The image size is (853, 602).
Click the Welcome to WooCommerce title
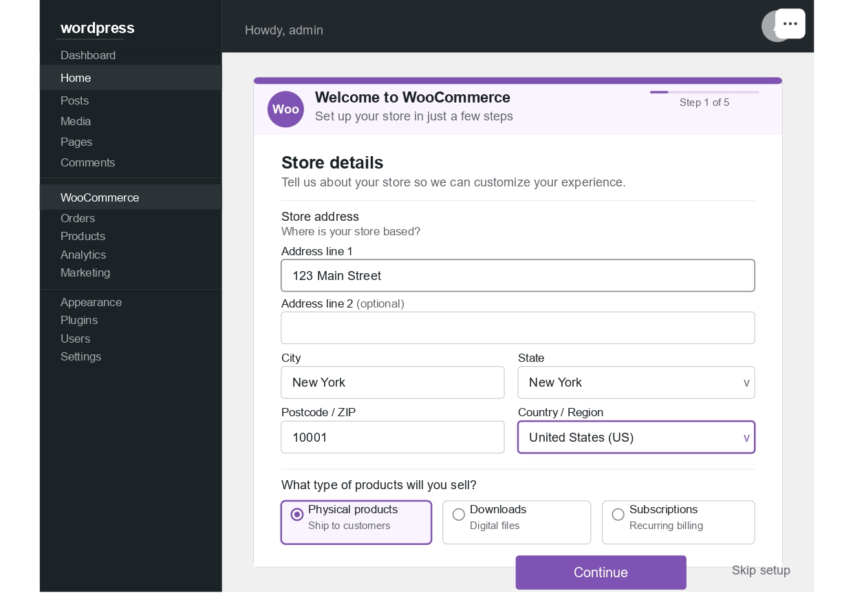[x=413, y=97]
